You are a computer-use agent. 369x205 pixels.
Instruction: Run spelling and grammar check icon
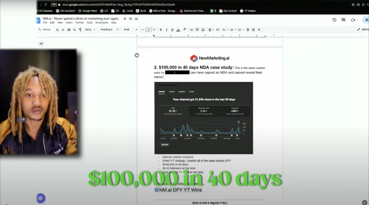click(x=74, y=30)
